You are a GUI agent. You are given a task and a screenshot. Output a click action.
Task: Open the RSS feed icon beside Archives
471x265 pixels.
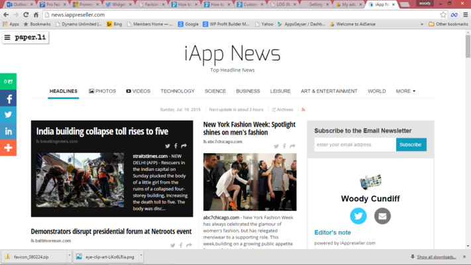pyautogui.click(x=303, y=110)
